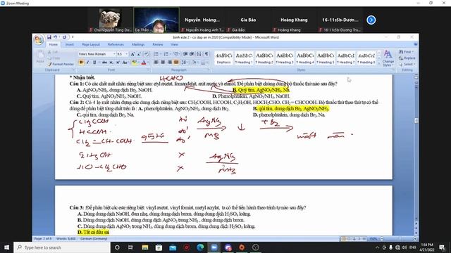
Task: Align text to the right
Action: [169, 63]
